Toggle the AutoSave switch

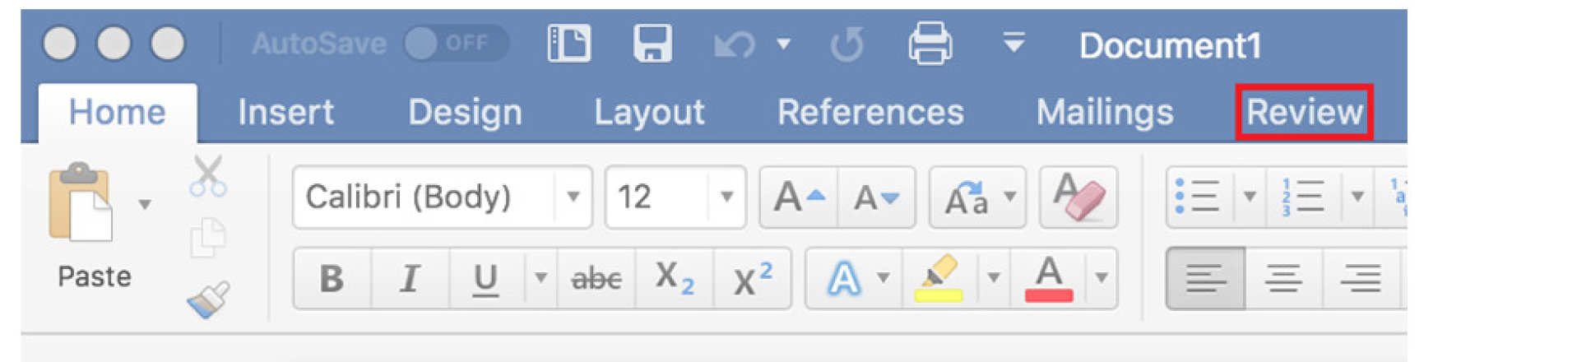point(457,43)
